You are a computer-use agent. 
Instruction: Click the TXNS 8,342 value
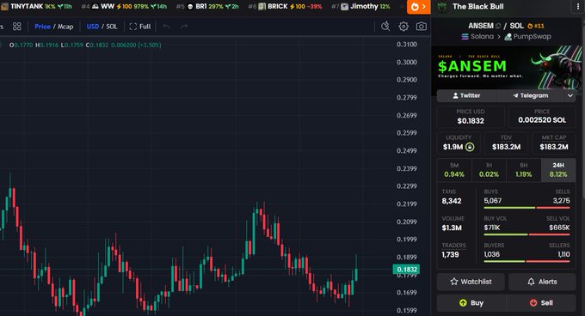(452, 201)
